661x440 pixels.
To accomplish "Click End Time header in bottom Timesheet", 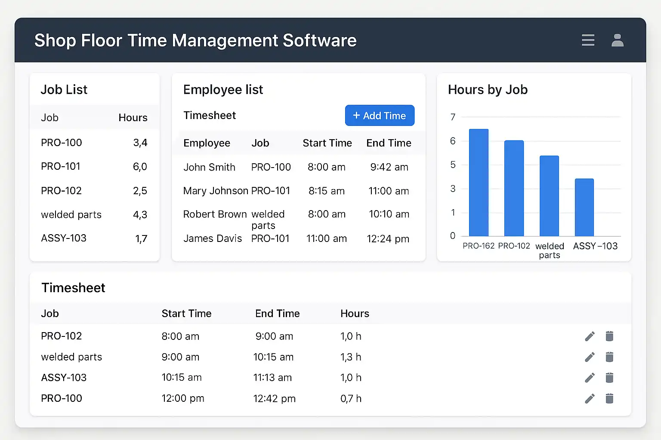I will (x=277, y=314).
